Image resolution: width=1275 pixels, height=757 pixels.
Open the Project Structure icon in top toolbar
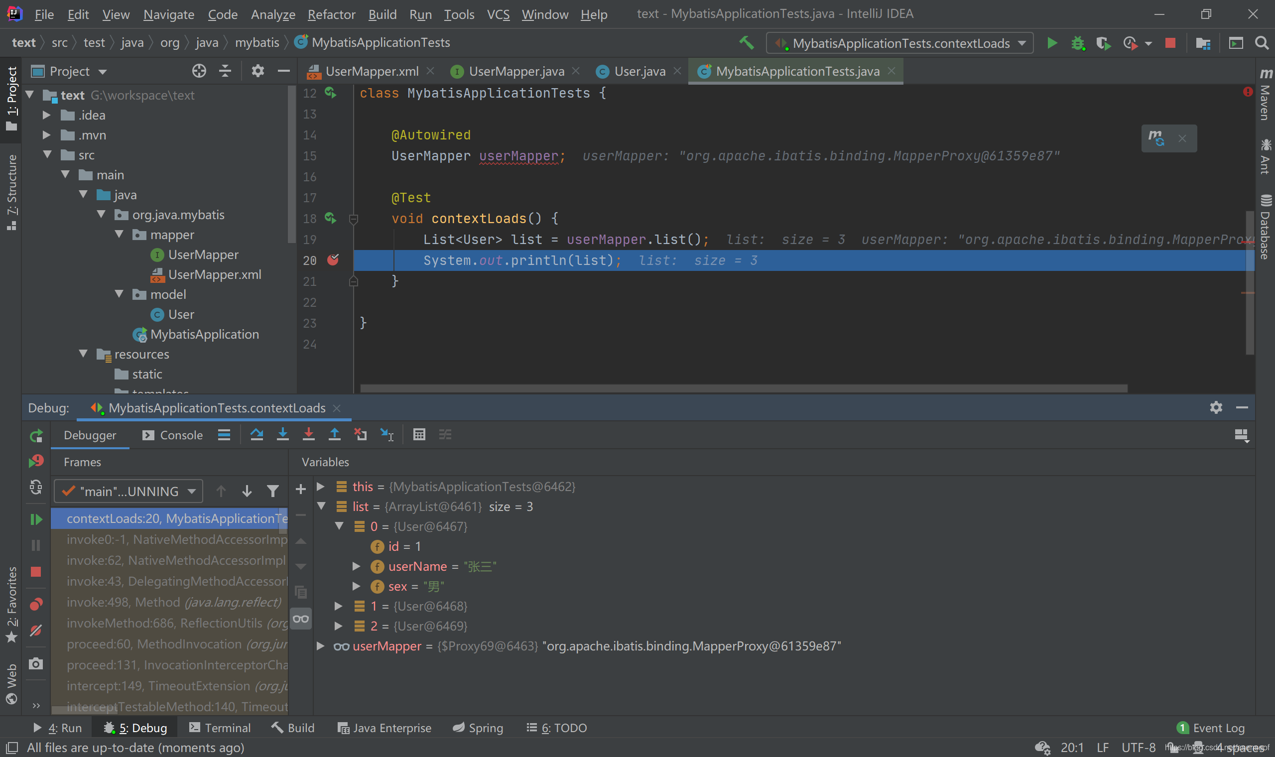pos(1203,43)
